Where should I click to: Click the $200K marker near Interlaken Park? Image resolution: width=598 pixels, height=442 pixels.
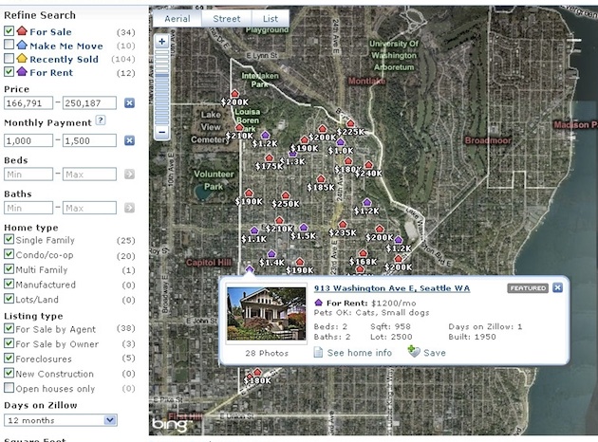point(234,93)
